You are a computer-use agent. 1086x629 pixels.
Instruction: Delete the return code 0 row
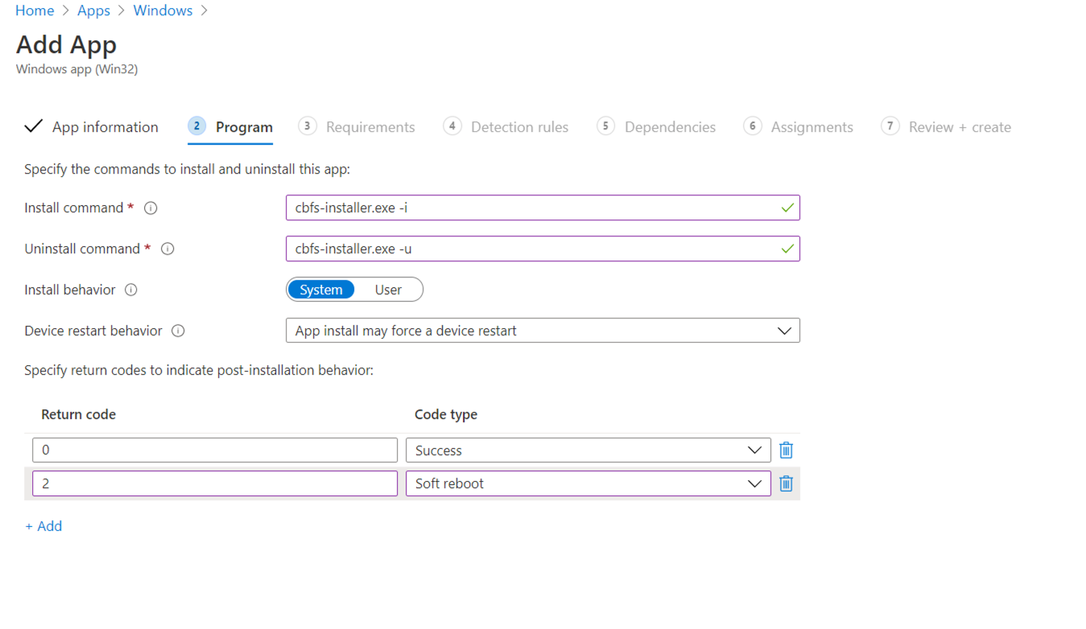point(786,450)
